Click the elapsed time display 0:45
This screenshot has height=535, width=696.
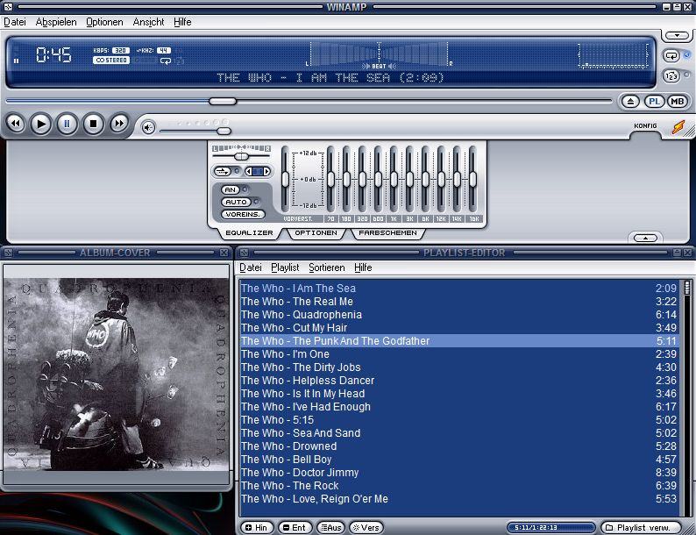(53, 55)
